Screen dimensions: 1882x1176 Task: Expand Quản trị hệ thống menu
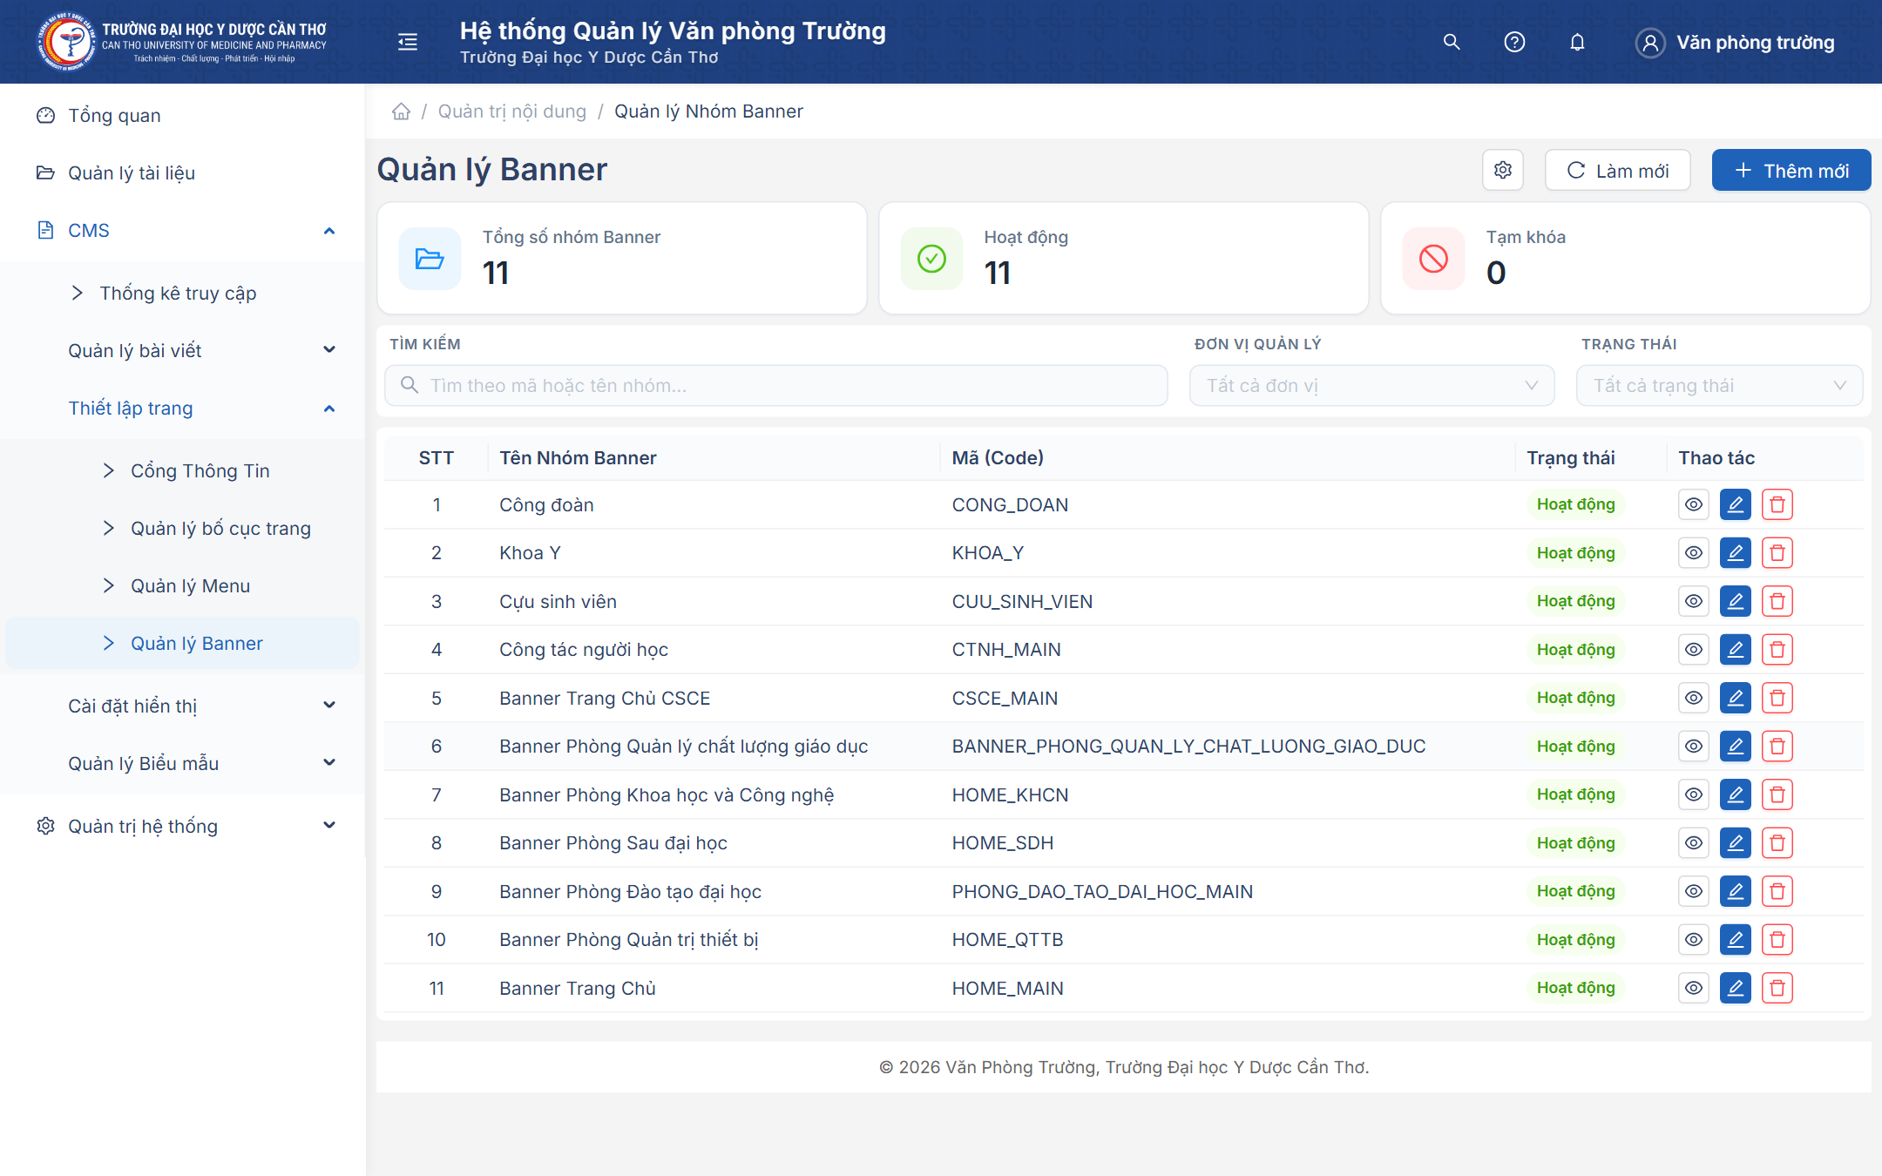[x=182, y=826]
